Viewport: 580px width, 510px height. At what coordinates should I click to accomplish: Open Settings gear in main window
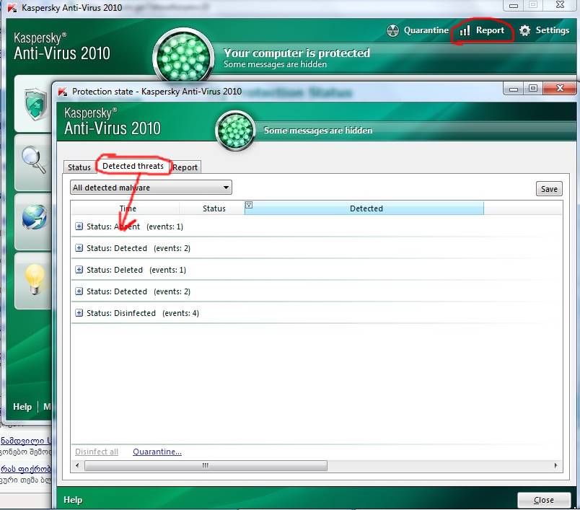click(544, 30)
